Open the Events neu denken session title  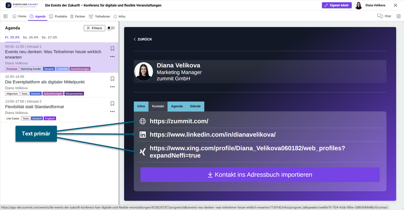[53, 54]
